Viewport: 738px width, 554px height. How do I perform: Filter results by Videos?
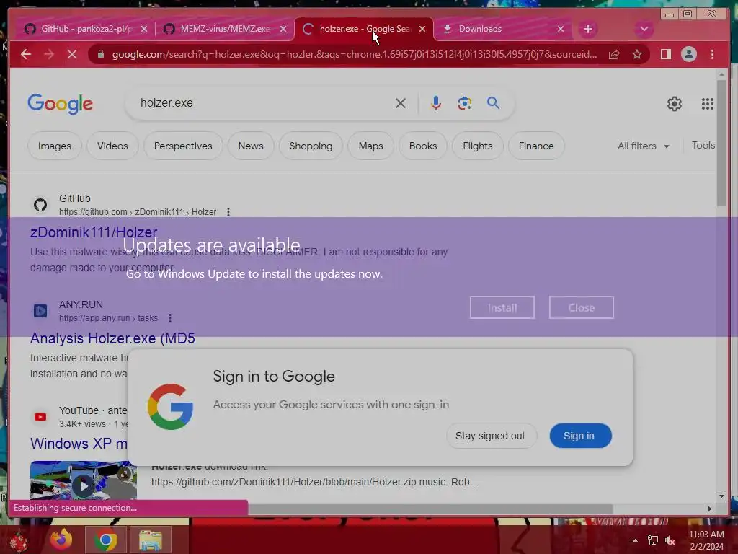[112, 146]
